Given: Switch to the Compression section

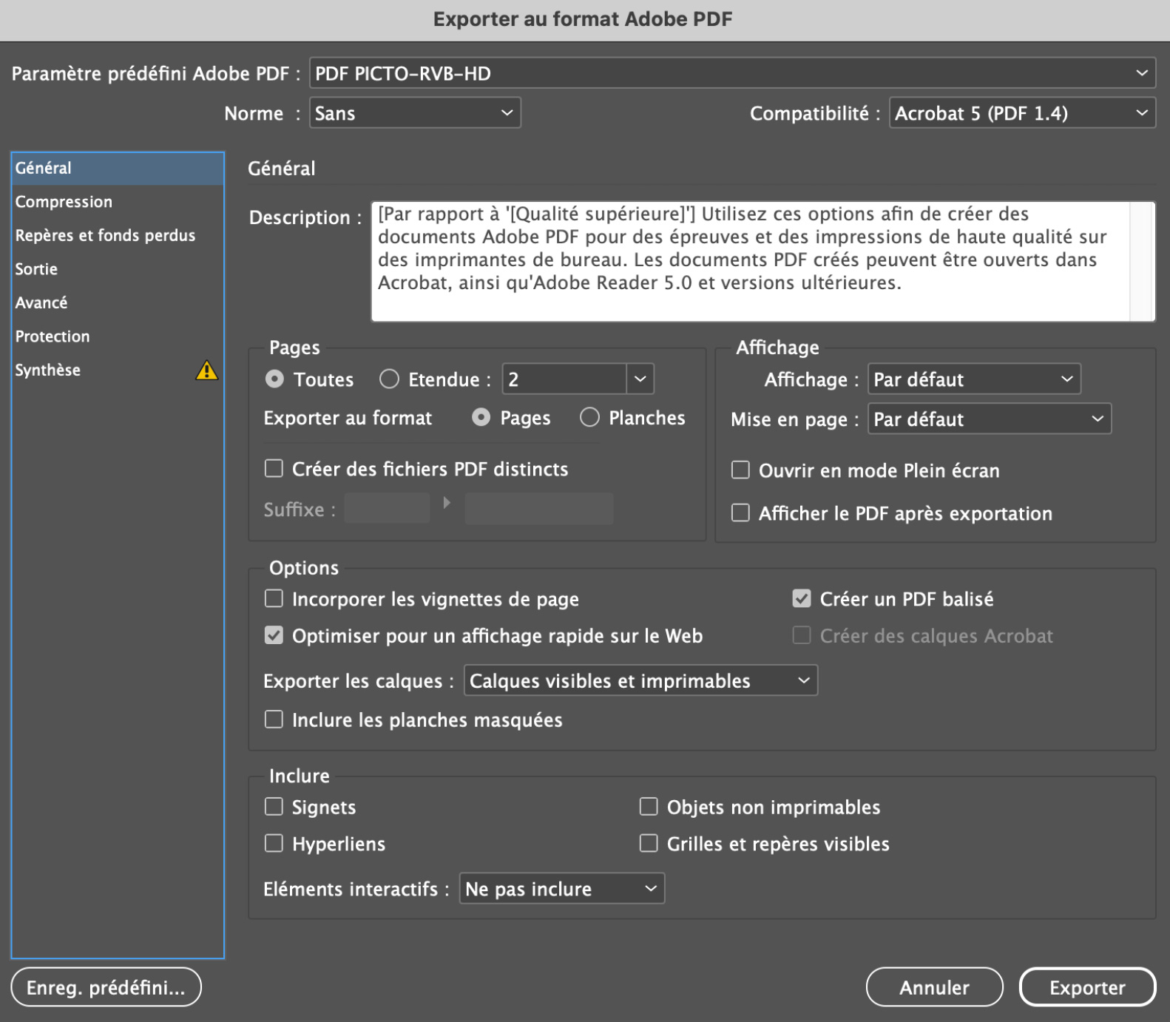Looking at the screenshot, I should pyautogui.click(x=64, y=202).
